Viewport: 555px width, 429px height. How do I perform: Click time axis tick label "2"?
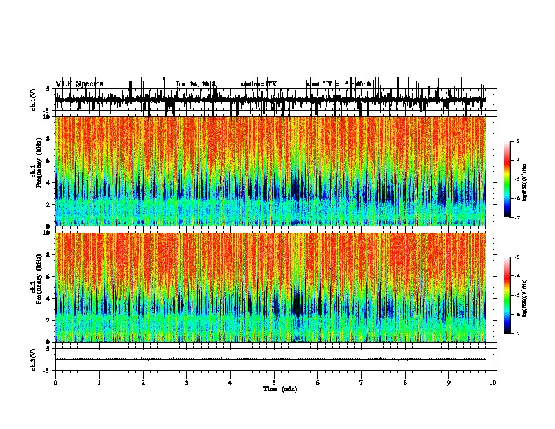(143, 383)
